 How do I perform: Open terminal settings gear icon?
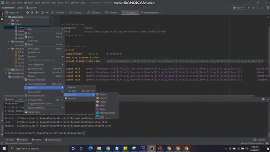pos(263,99)
